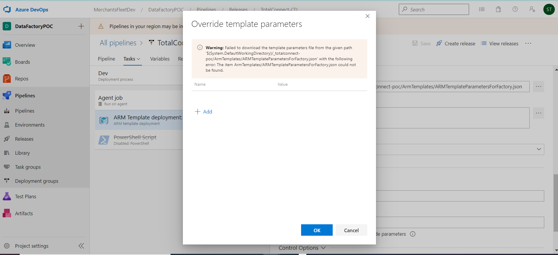Image resolution: width=558 pixels, height=255 pixels.
Task: Open the ST account avatar
Action: tap(549, 9)
